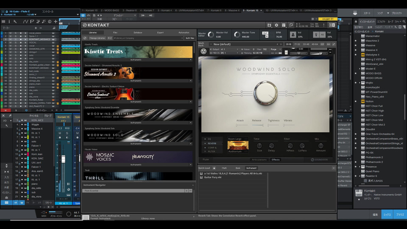This screenshot has width=407, height=229.
Task: Click the A-Z sort button
Action: [x=110, y=38]
